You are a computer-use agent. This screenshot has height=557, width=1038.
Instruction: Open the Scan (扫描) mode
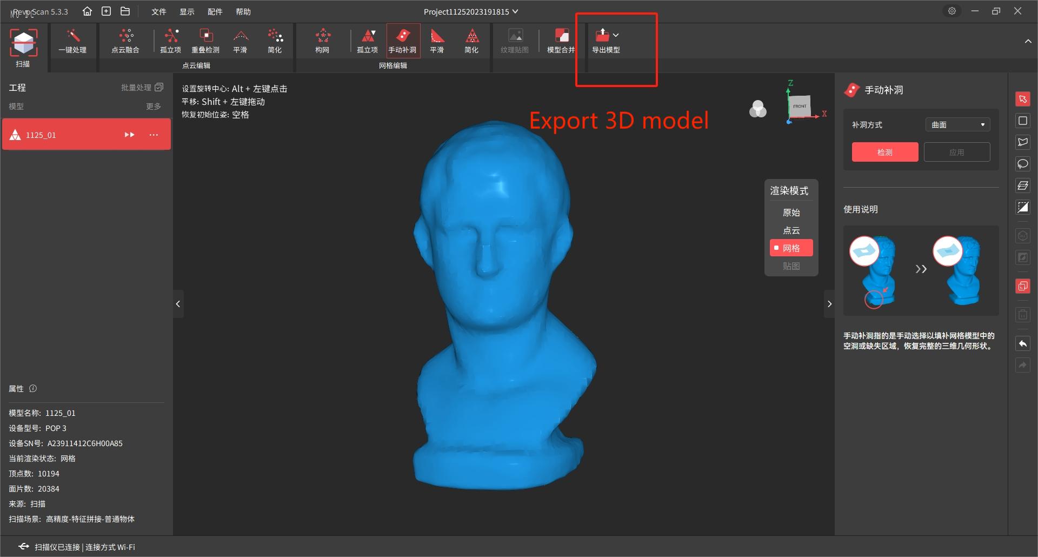pyautogui.click(x=23, y=48)
